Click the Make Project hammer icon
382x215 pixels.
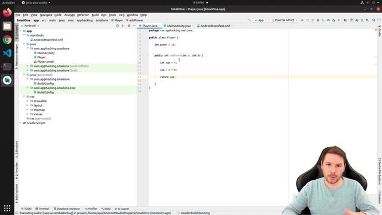click(249, 20)
